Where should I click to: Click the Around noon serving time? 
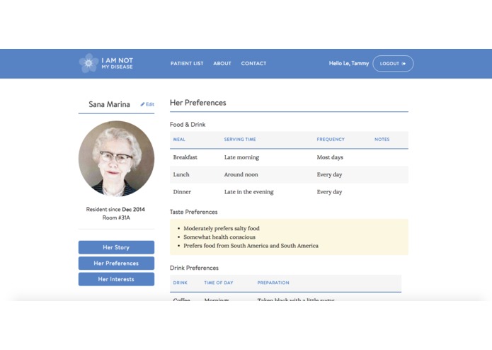point(241,174)
